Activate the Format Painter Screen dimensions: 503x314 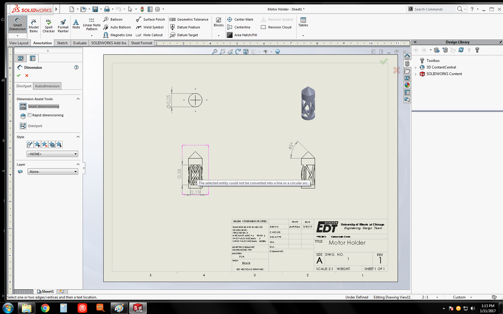click(63, 25)
